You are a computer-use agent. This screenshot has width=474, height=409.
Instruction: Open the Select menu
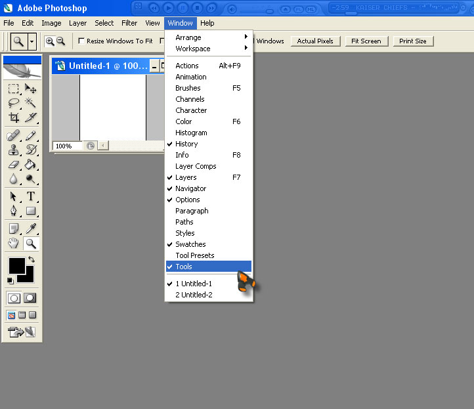tap(104, 23)
